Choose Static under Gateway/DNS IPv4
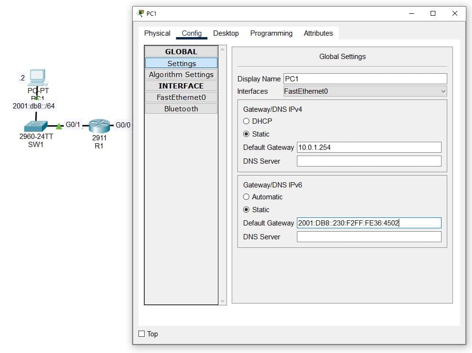 click(246, 134)
